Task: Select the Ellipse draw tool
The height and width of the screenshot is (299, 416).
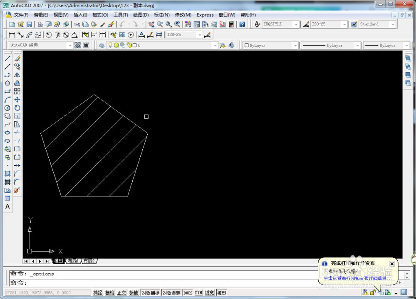Action: (7, 132)
